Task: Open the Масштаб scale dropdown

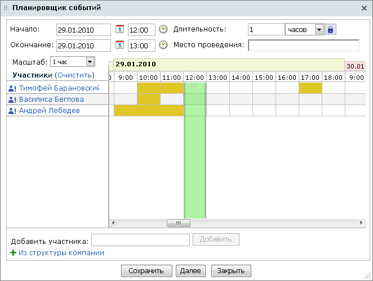Action: 90,62
